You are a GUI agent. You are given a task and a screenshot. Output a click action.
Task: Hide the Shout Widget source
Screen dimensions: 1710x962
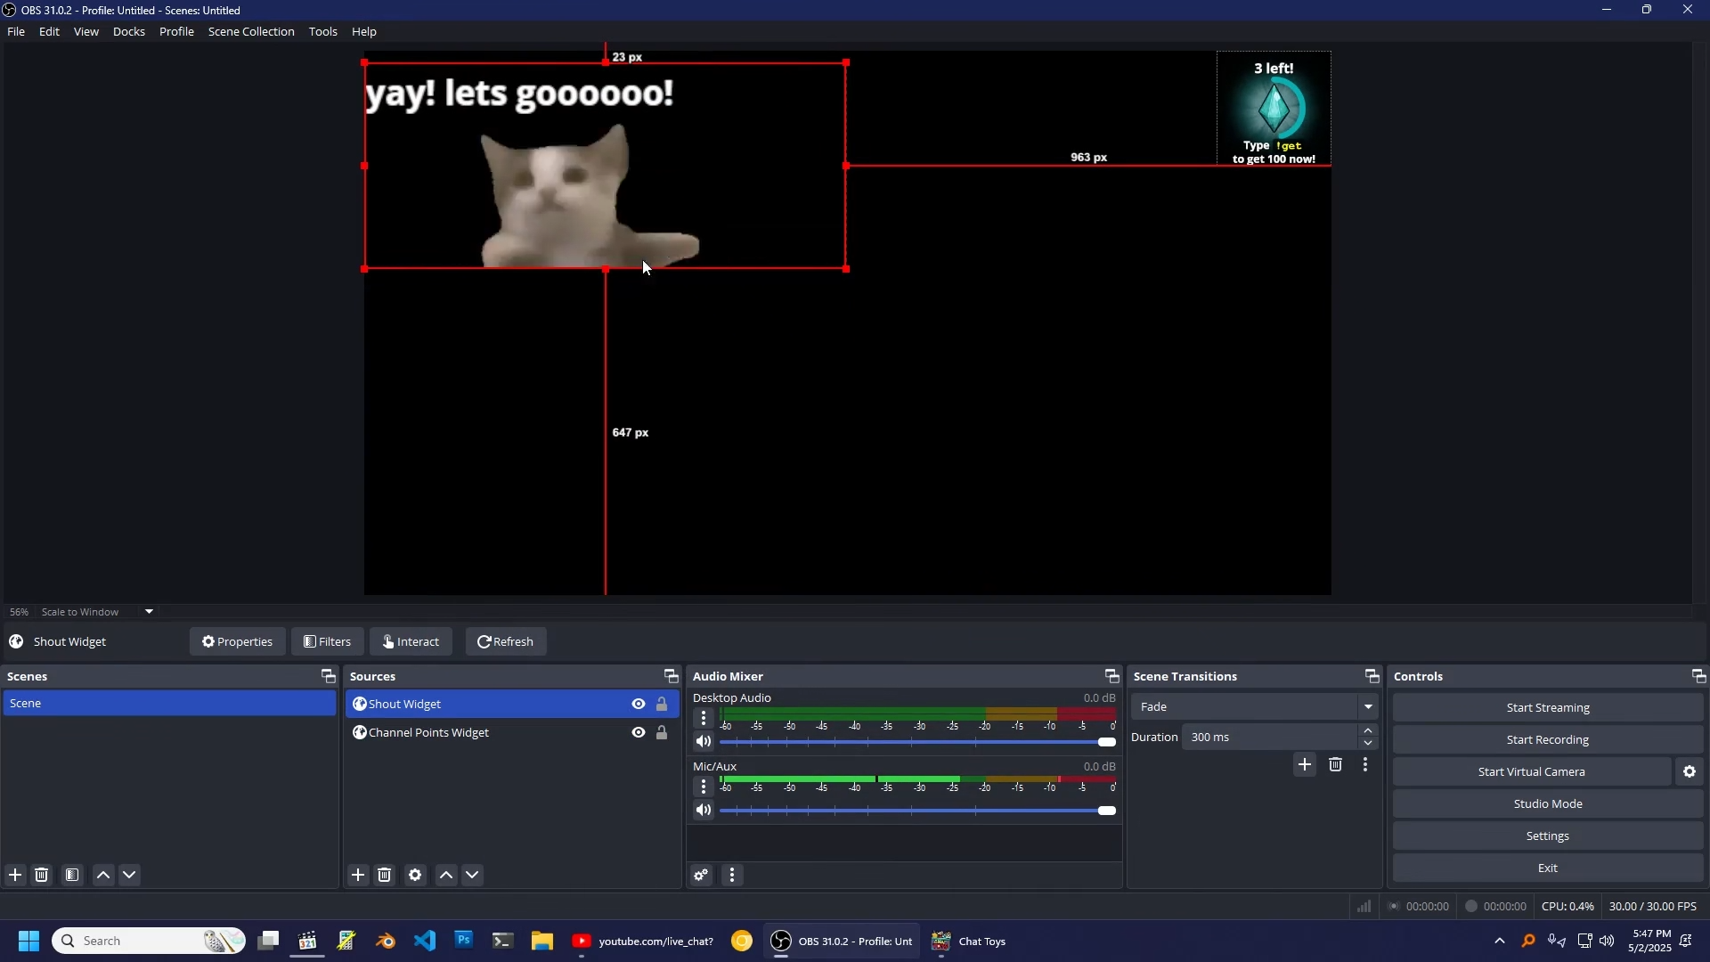[x=639, y=705]
